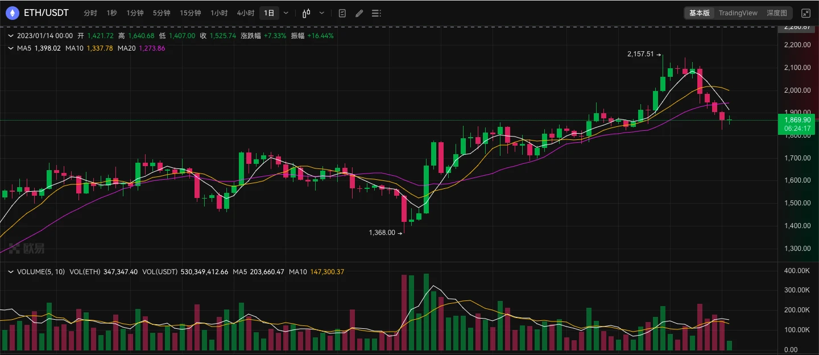This screenshot has width=819, height=355.
Task: Choose the 15分钟 interval
Action: click(190, 13)
